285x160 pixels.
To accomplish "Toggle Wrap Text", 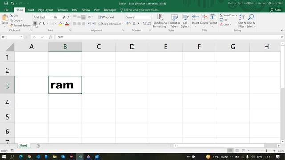I will [x=106, y=17].
